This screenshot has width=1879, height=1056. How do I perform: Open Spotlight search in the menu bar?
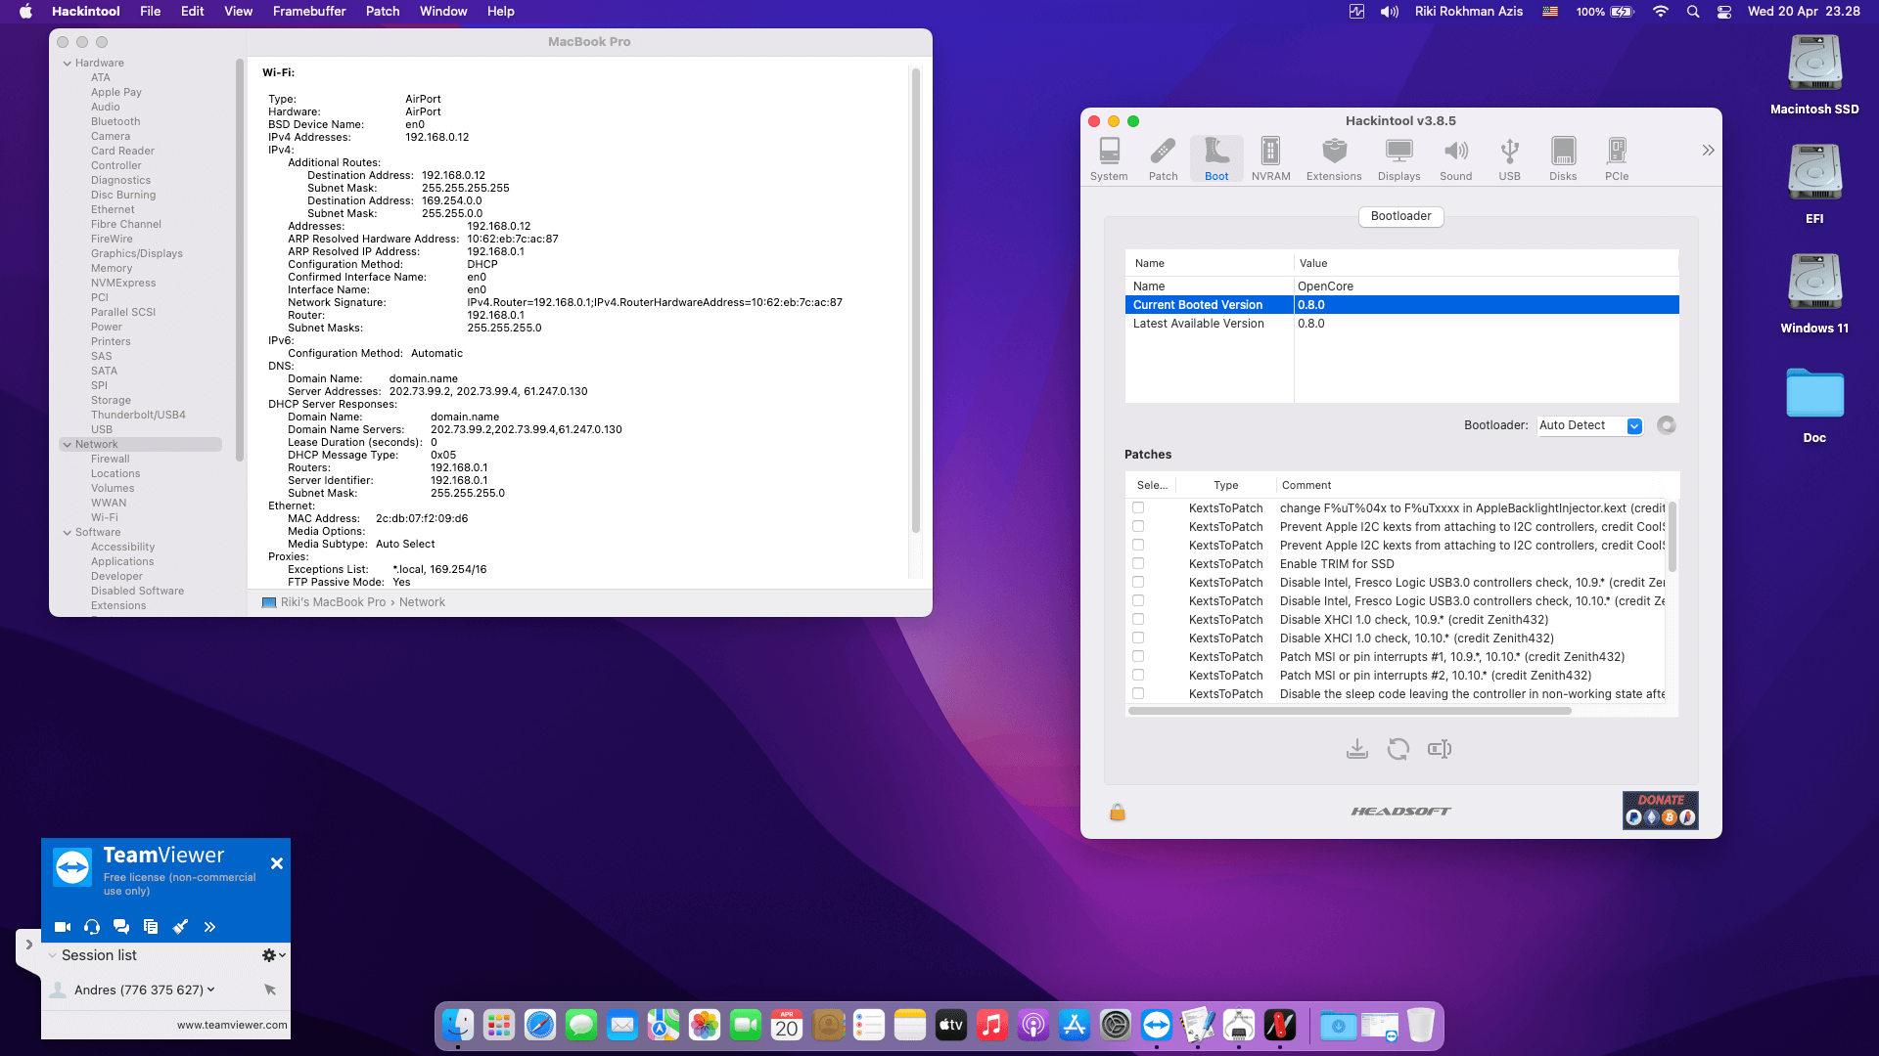(1692, 12)
